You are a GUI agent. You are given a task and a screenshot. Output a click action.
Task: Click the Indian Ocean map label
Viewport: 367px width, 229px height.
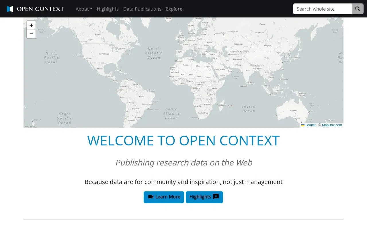[x=249, y=109]
